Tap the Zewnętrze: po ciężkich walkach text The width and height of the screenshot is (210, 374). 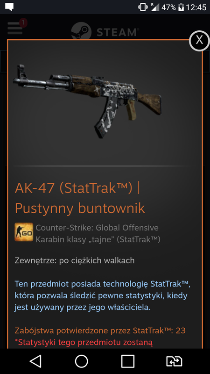pyautogui.click(x=75, y=260)
